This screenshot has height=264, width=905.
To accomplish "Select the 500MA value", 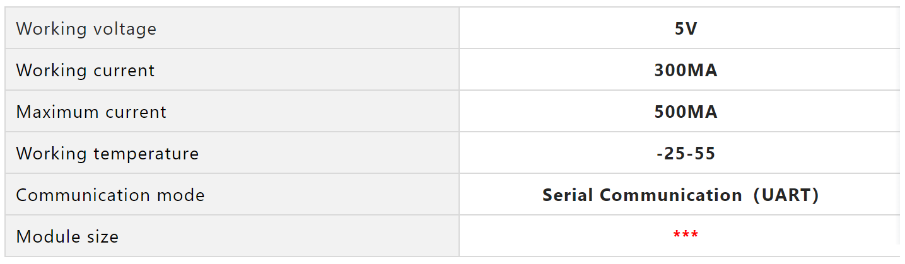I will tap(686, 112).
